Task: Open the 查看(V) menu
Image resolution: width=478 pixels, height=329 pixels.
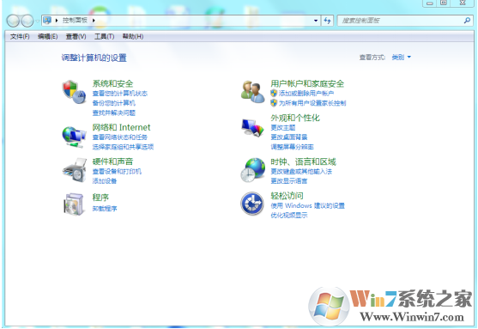Action: click(x=76, y=37)
